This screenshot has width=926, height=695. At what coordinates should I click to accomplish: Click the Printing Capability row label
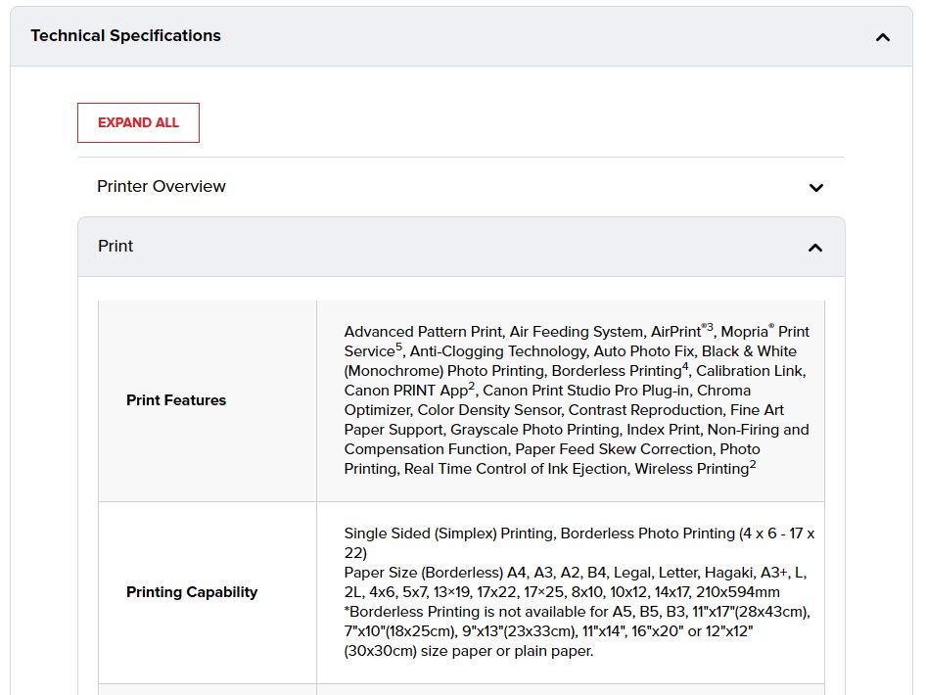192,591
